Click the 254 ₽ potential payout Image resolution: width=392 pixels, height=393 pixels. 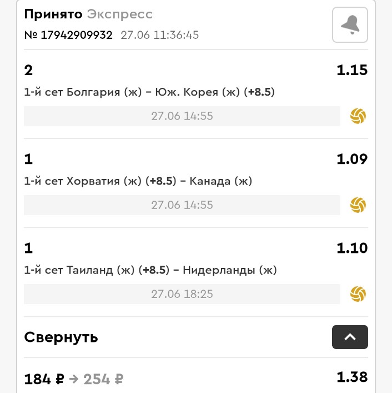click(103, 380)
